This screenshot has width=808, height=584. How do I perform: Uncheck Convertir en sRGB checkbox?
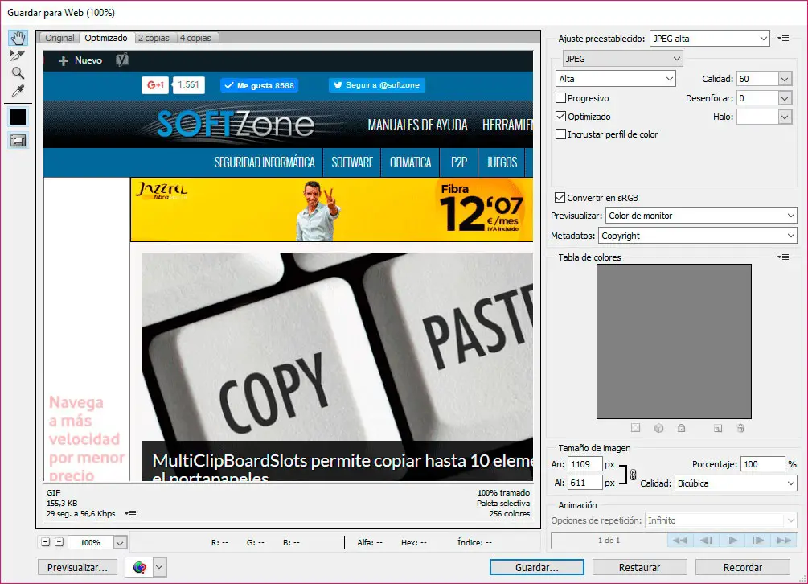pyautogui.click(x=560, y=197)
